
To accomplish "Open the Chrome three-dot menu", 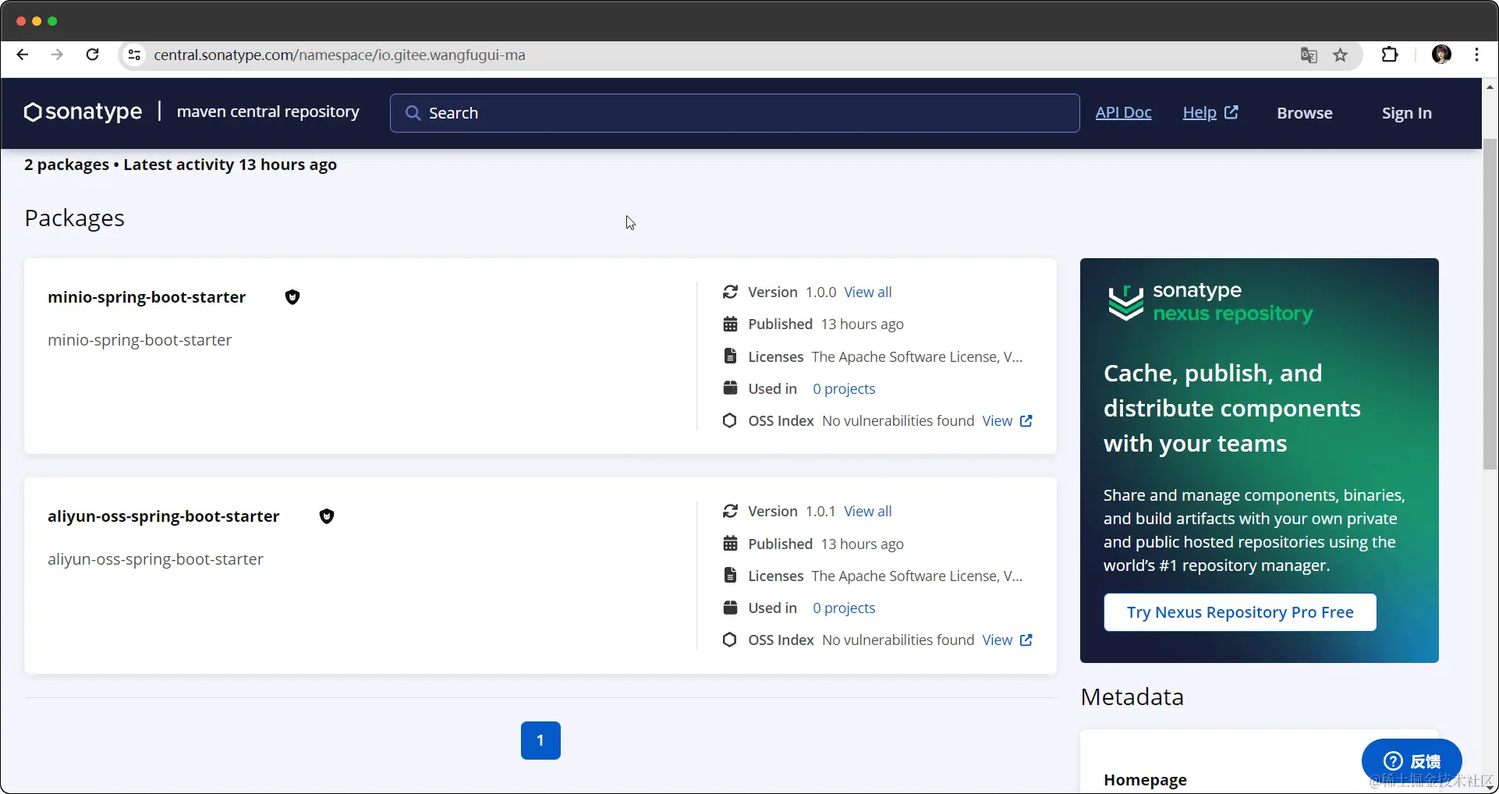I will [x=1476, y=55].
